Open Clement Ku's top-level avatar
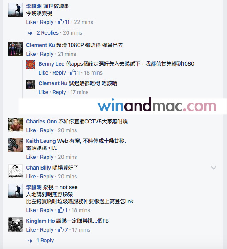 [16, 49]
